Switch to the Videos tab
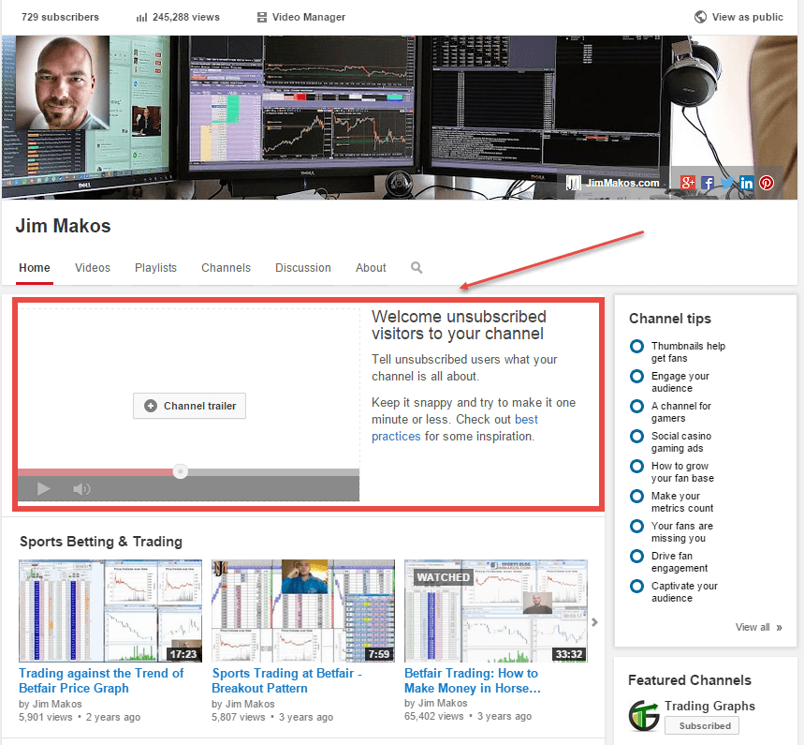 pyautogui.click(x=93, y=268)
